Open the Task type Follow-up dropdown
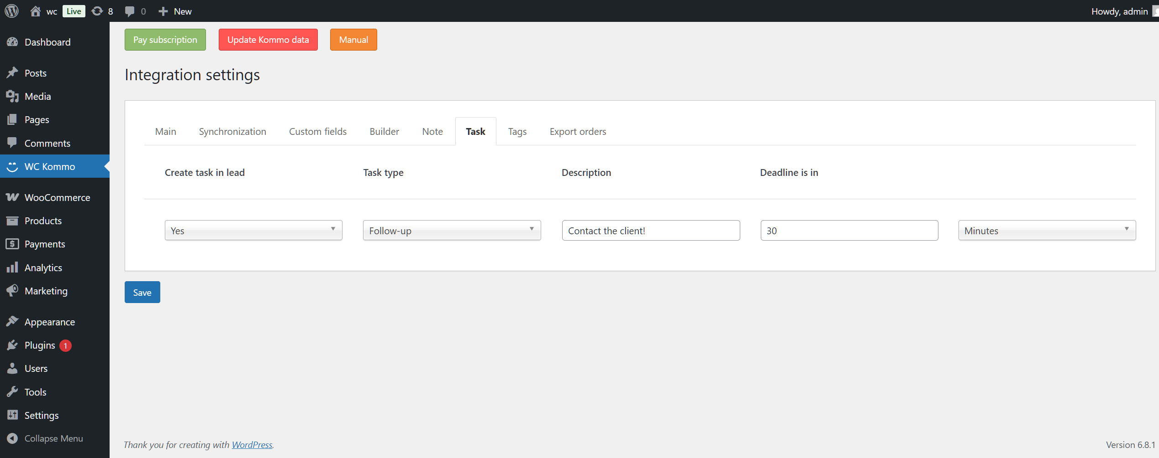Viewport: 1159px width, 458px height. [x=451, y=230]
